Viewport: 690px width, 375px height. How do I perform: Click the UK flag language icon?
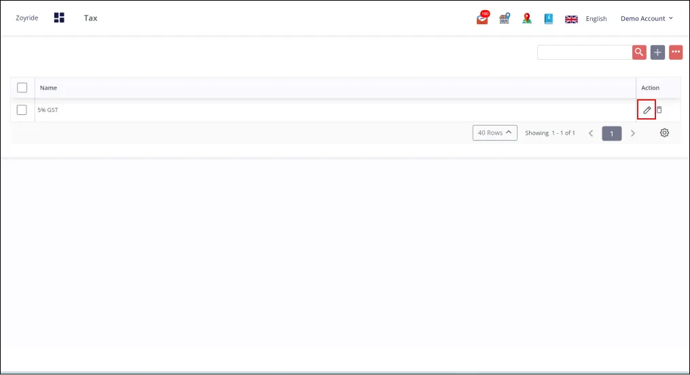click(571, 19)
